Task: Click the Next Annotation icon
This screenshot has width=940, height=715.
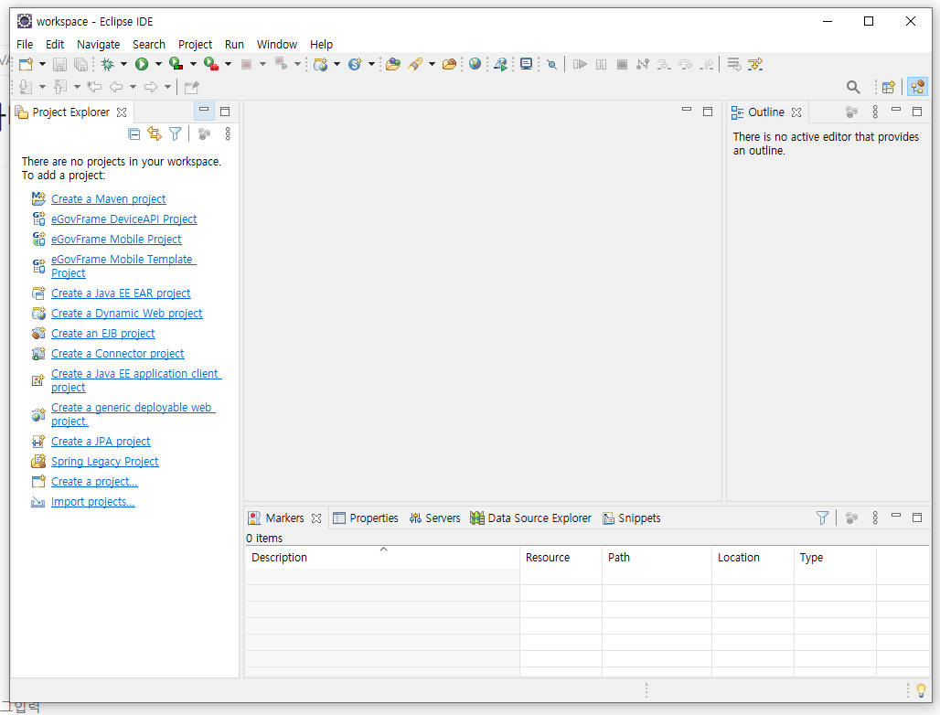Action: click(x=26, y=87)
